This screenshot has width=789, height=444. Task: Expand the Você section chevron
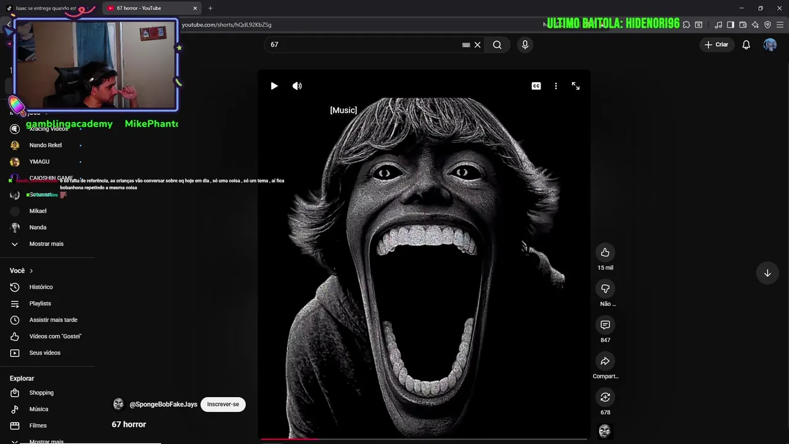pyautogui.click(x=31, y=271)
